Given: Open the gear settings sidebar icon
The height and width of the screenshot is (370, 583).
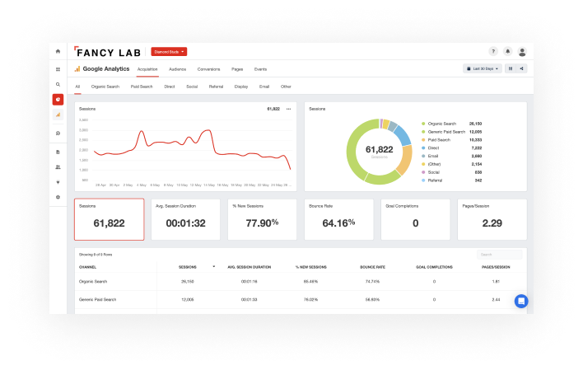Looking at the screenshot, I should [x=58, y=197].
